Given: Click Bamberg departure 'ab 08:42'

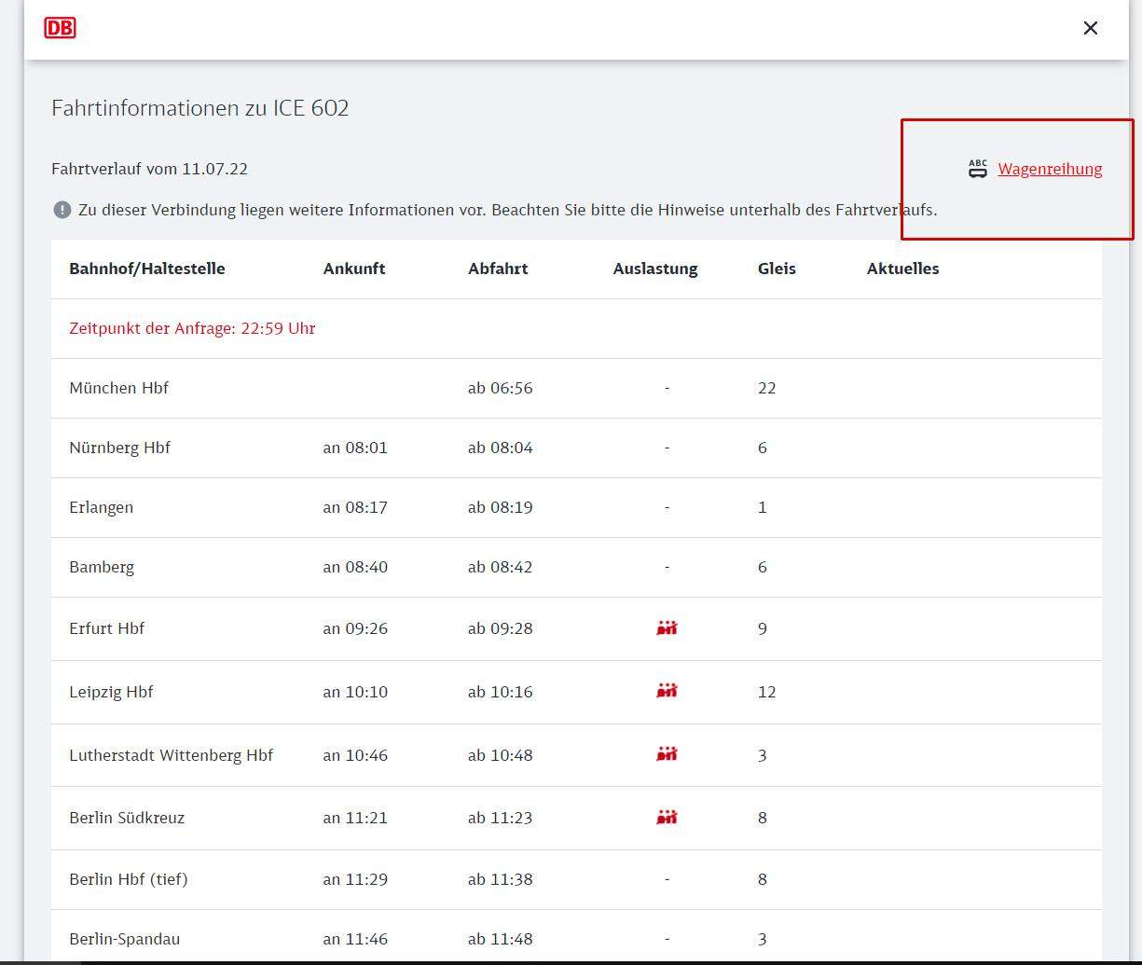Looking at the screenshot, I should pos(500,567).
